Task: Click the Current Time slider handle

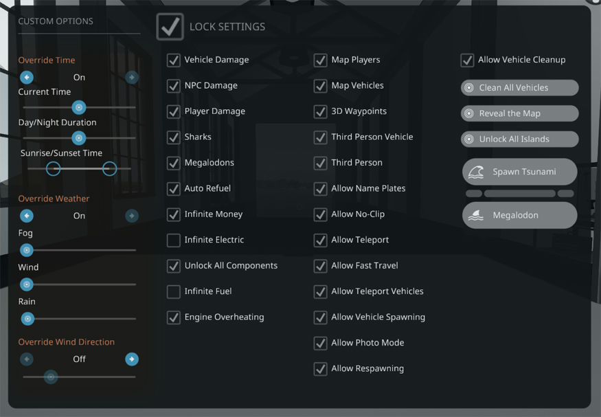Action: 79,107
